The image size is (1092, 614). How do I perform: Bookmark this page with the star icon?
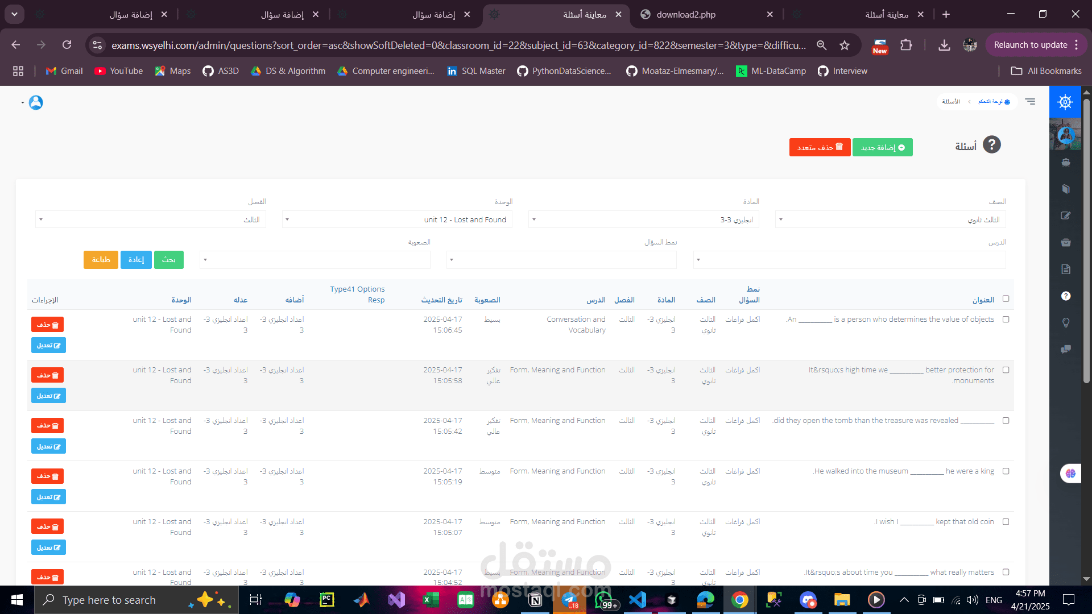(845, 45)
